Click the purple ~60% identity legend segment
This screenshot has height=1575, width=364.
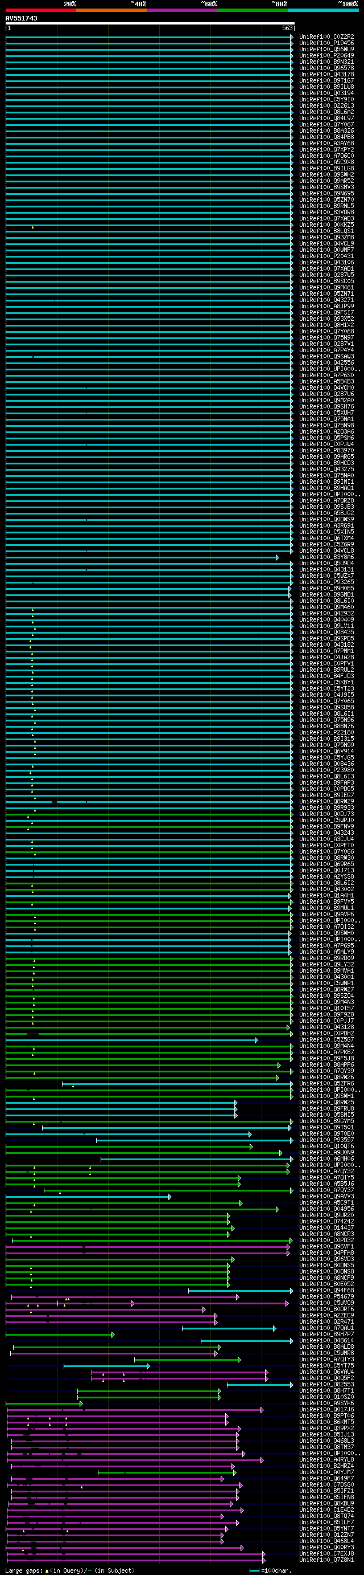[x=182, y=10]
